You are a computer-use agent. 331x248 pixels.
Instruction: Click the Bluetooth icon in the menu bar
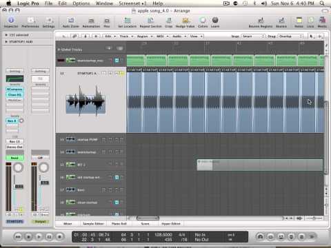point(254,3)
